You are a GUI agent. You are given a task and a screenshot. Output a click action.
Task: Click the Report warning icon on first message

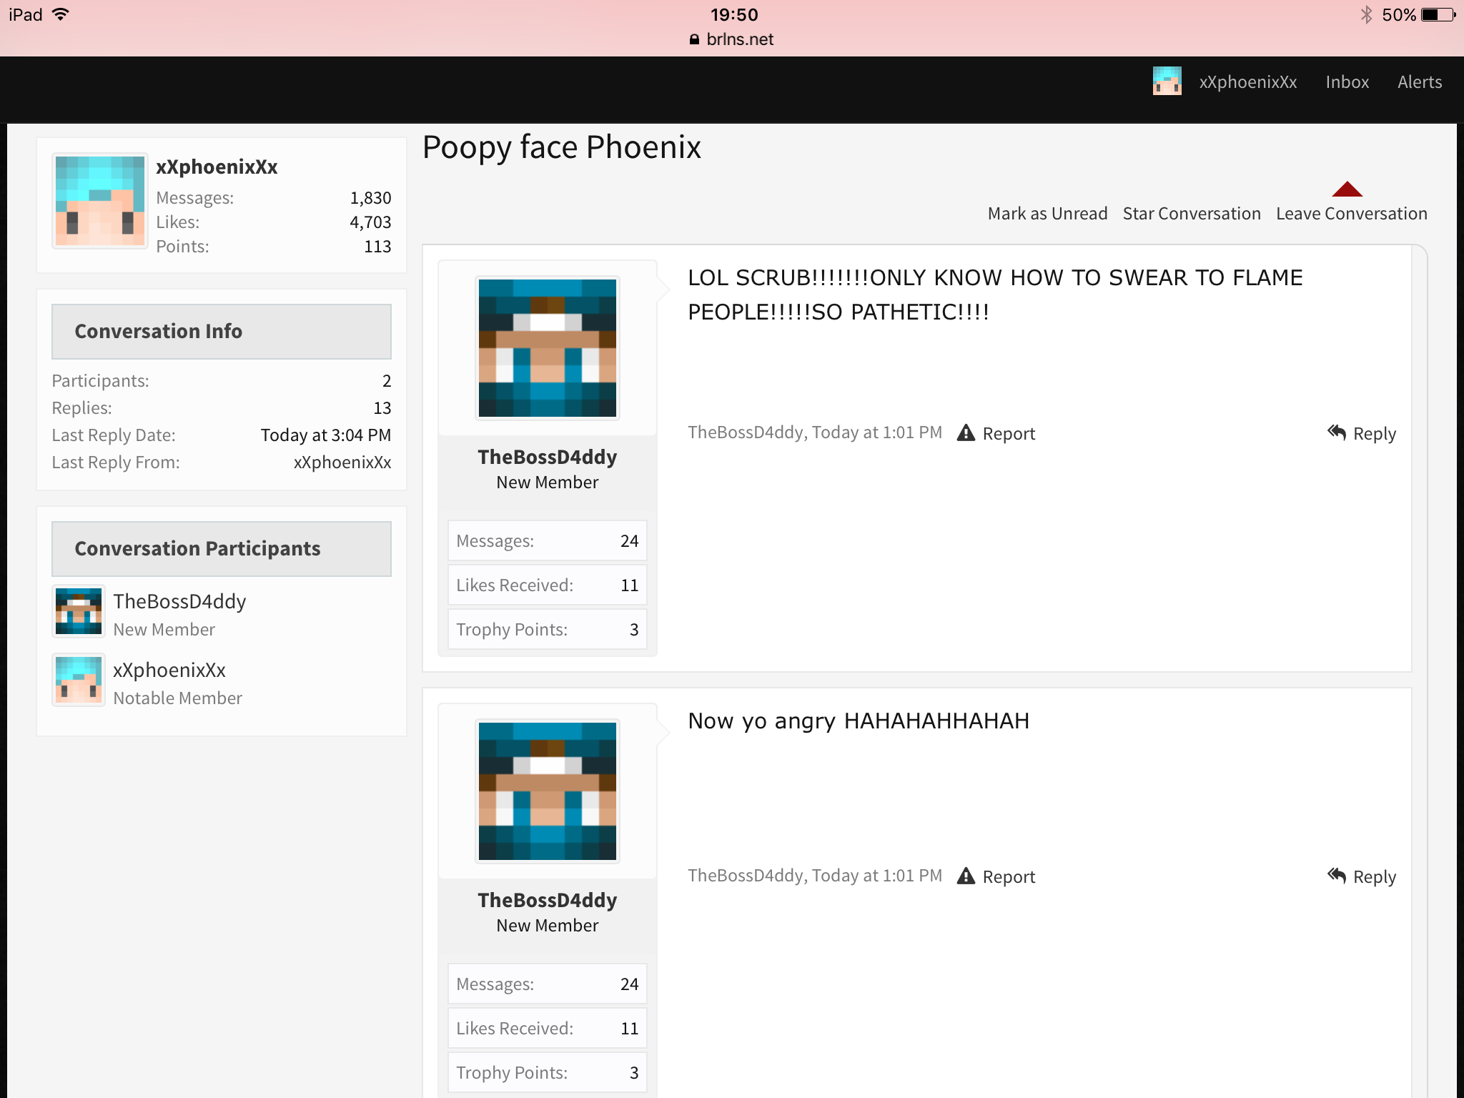coord(966,432)
